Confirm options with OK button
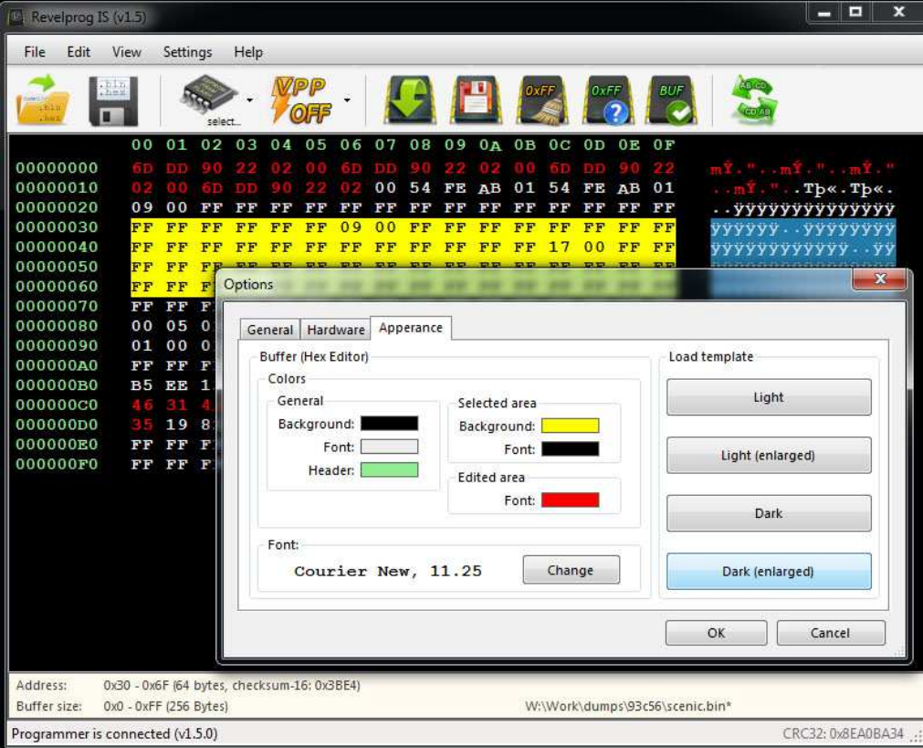The height and width of the screenshot is (748, 923). (717, 633)
